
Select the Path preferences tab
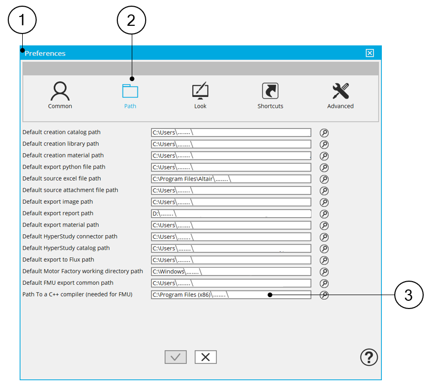(130, 95)
